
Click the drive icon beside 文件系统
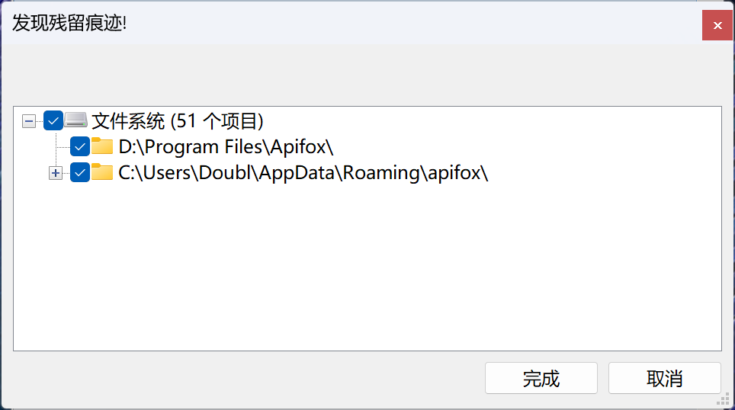(75, 120)
